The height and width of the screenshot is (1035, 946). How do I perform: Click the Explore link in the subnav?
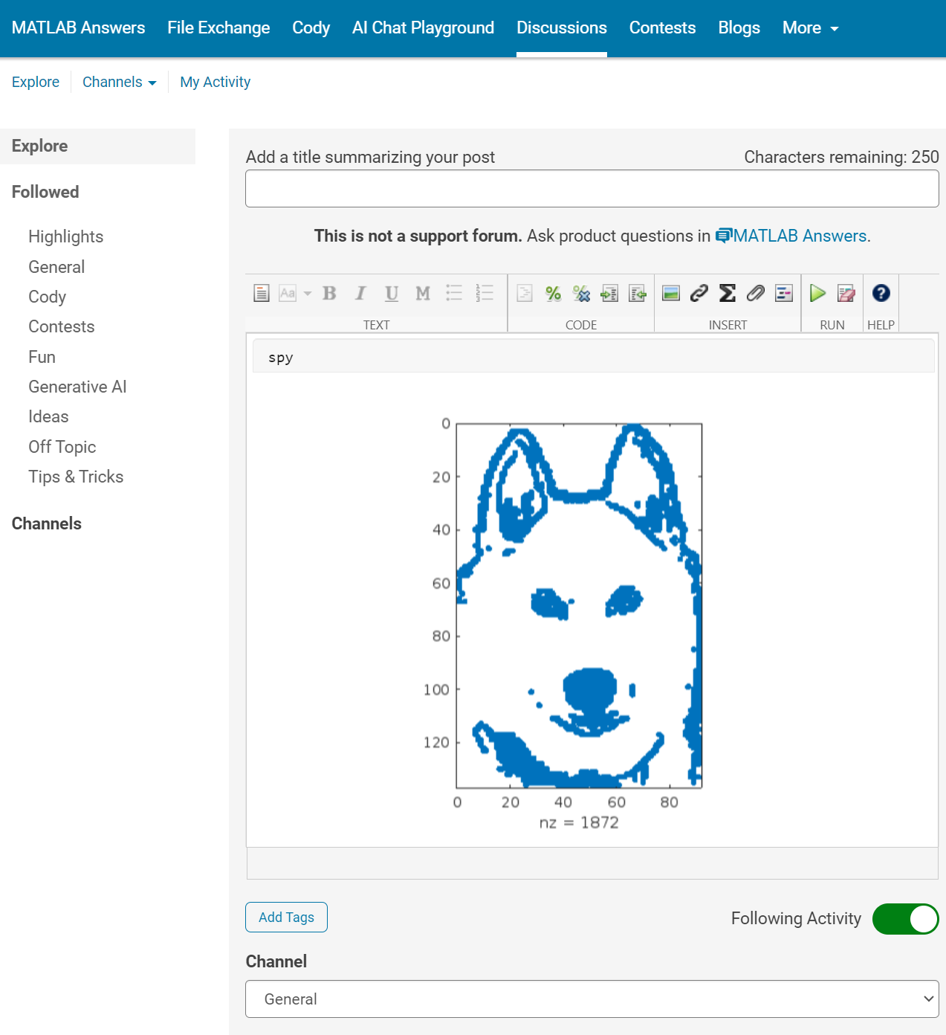pyautogui.click(x=36, y=82)
